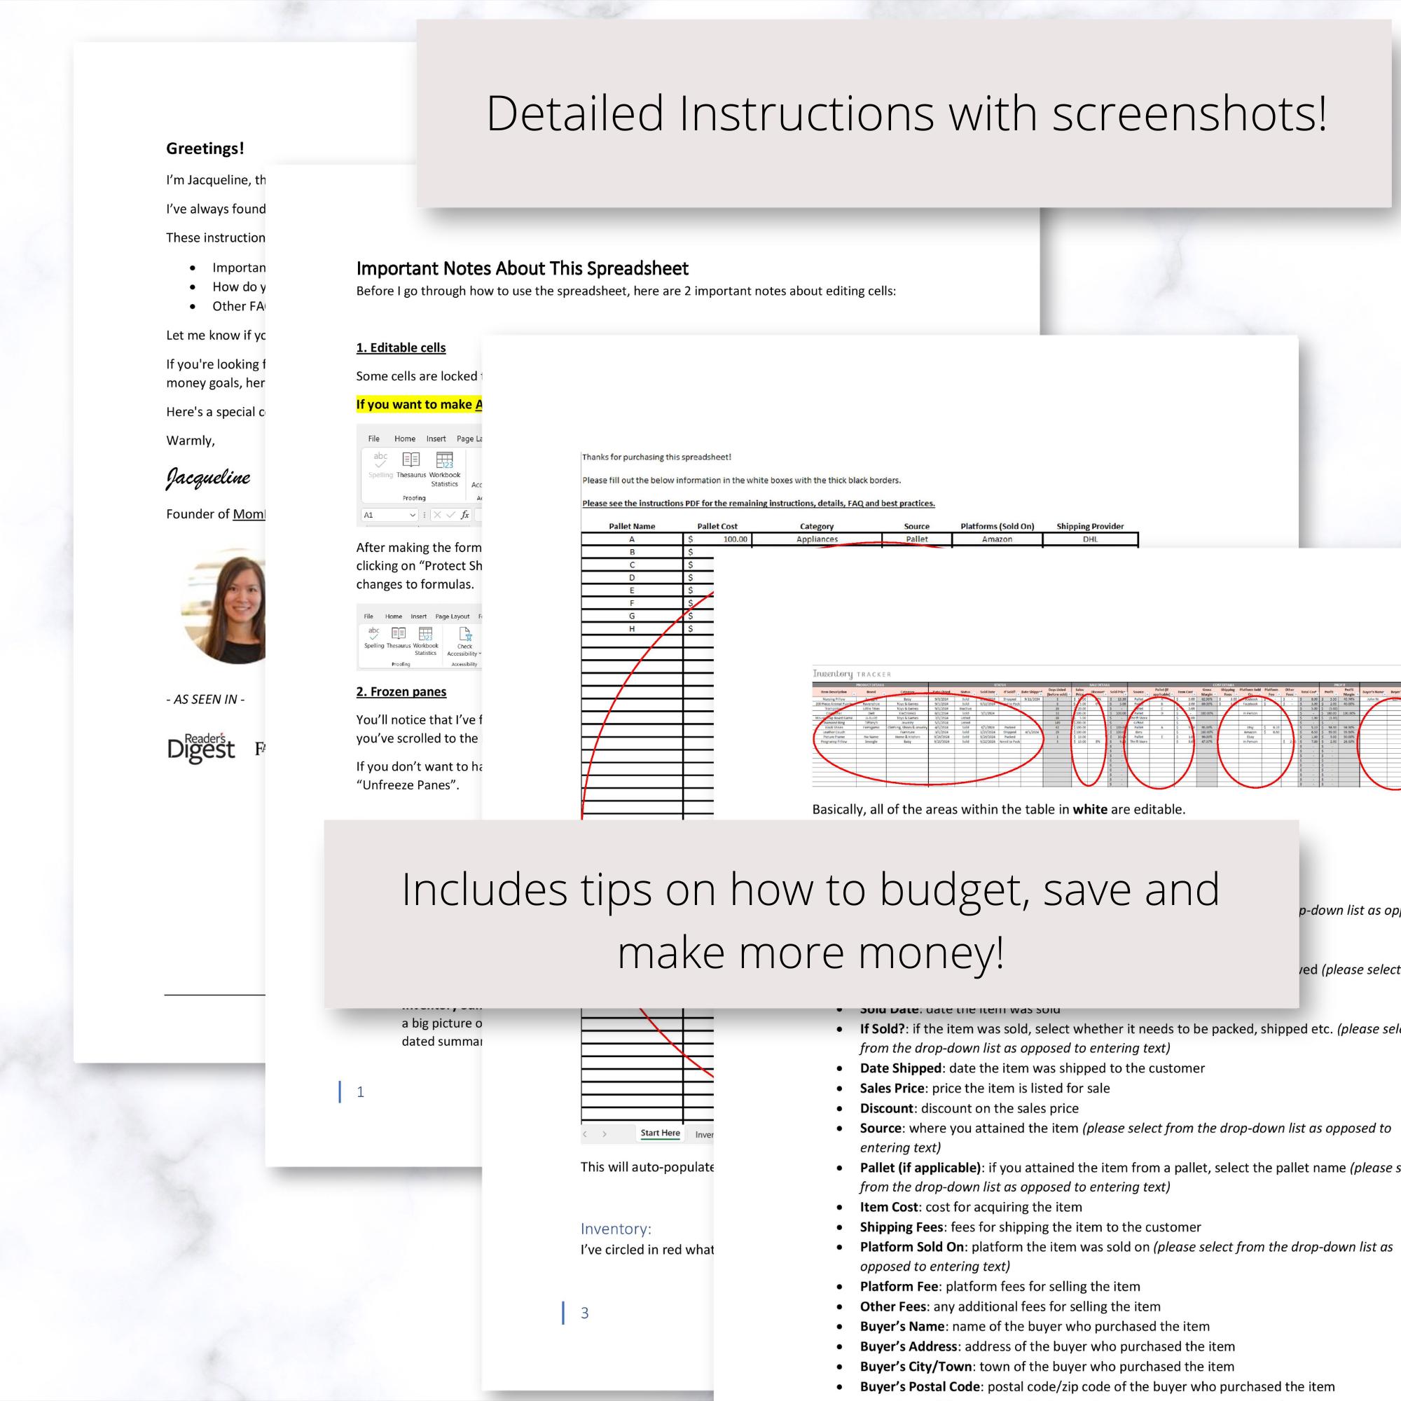
Task: Expand the Check Accessibility dropdown arrow
Action: [480, 654]
